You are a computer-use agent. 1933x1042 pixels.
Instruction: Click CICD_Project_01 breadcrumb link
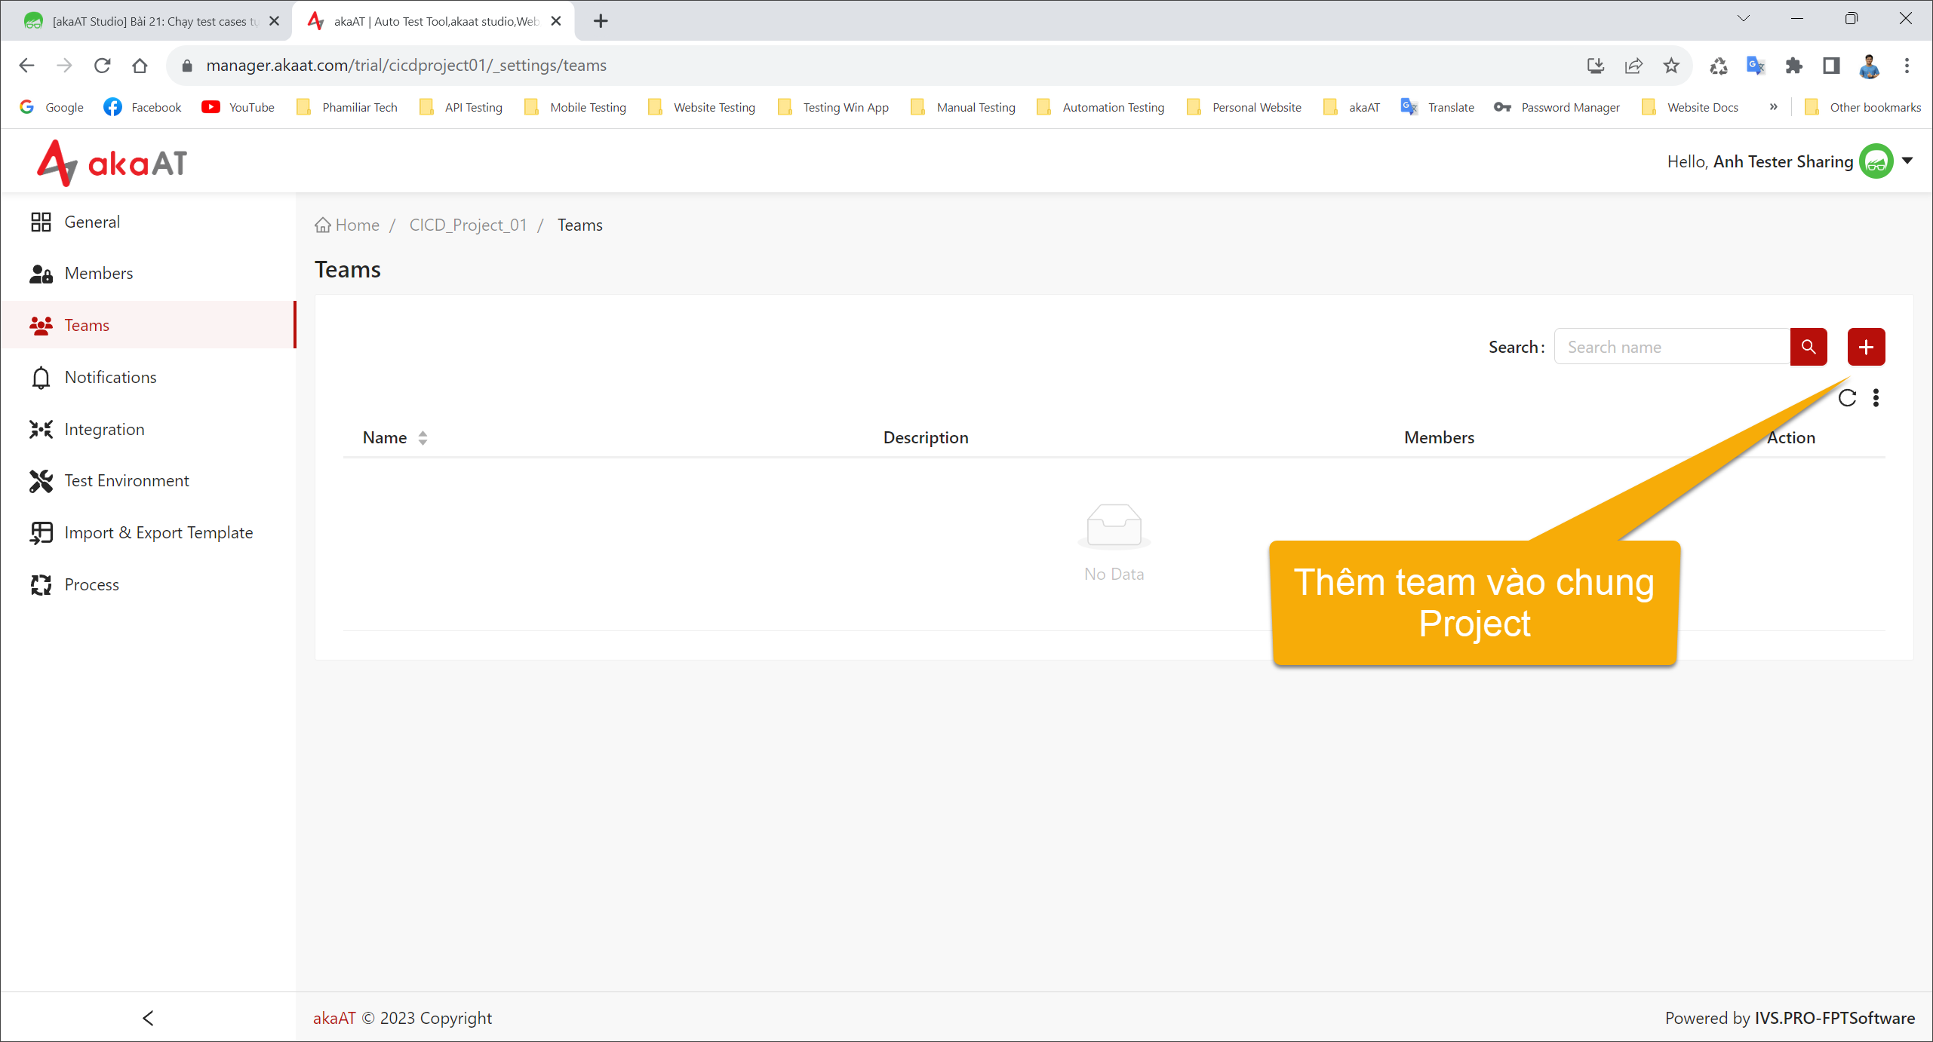pyautogui.click(x=468, y=225)
